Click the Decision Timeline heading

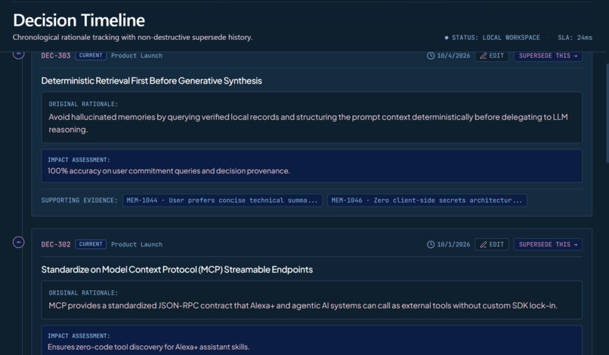pyautogui.click(x=79, y=20)
